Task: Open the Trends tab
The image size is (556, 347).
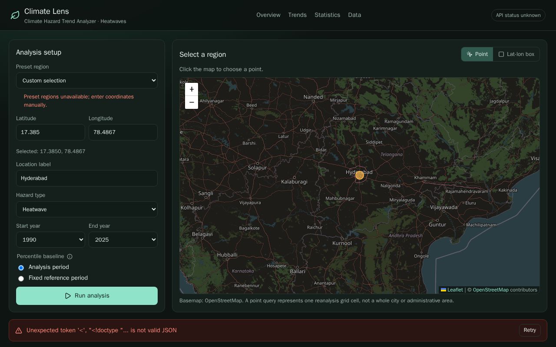Action: tap(298, 15)
